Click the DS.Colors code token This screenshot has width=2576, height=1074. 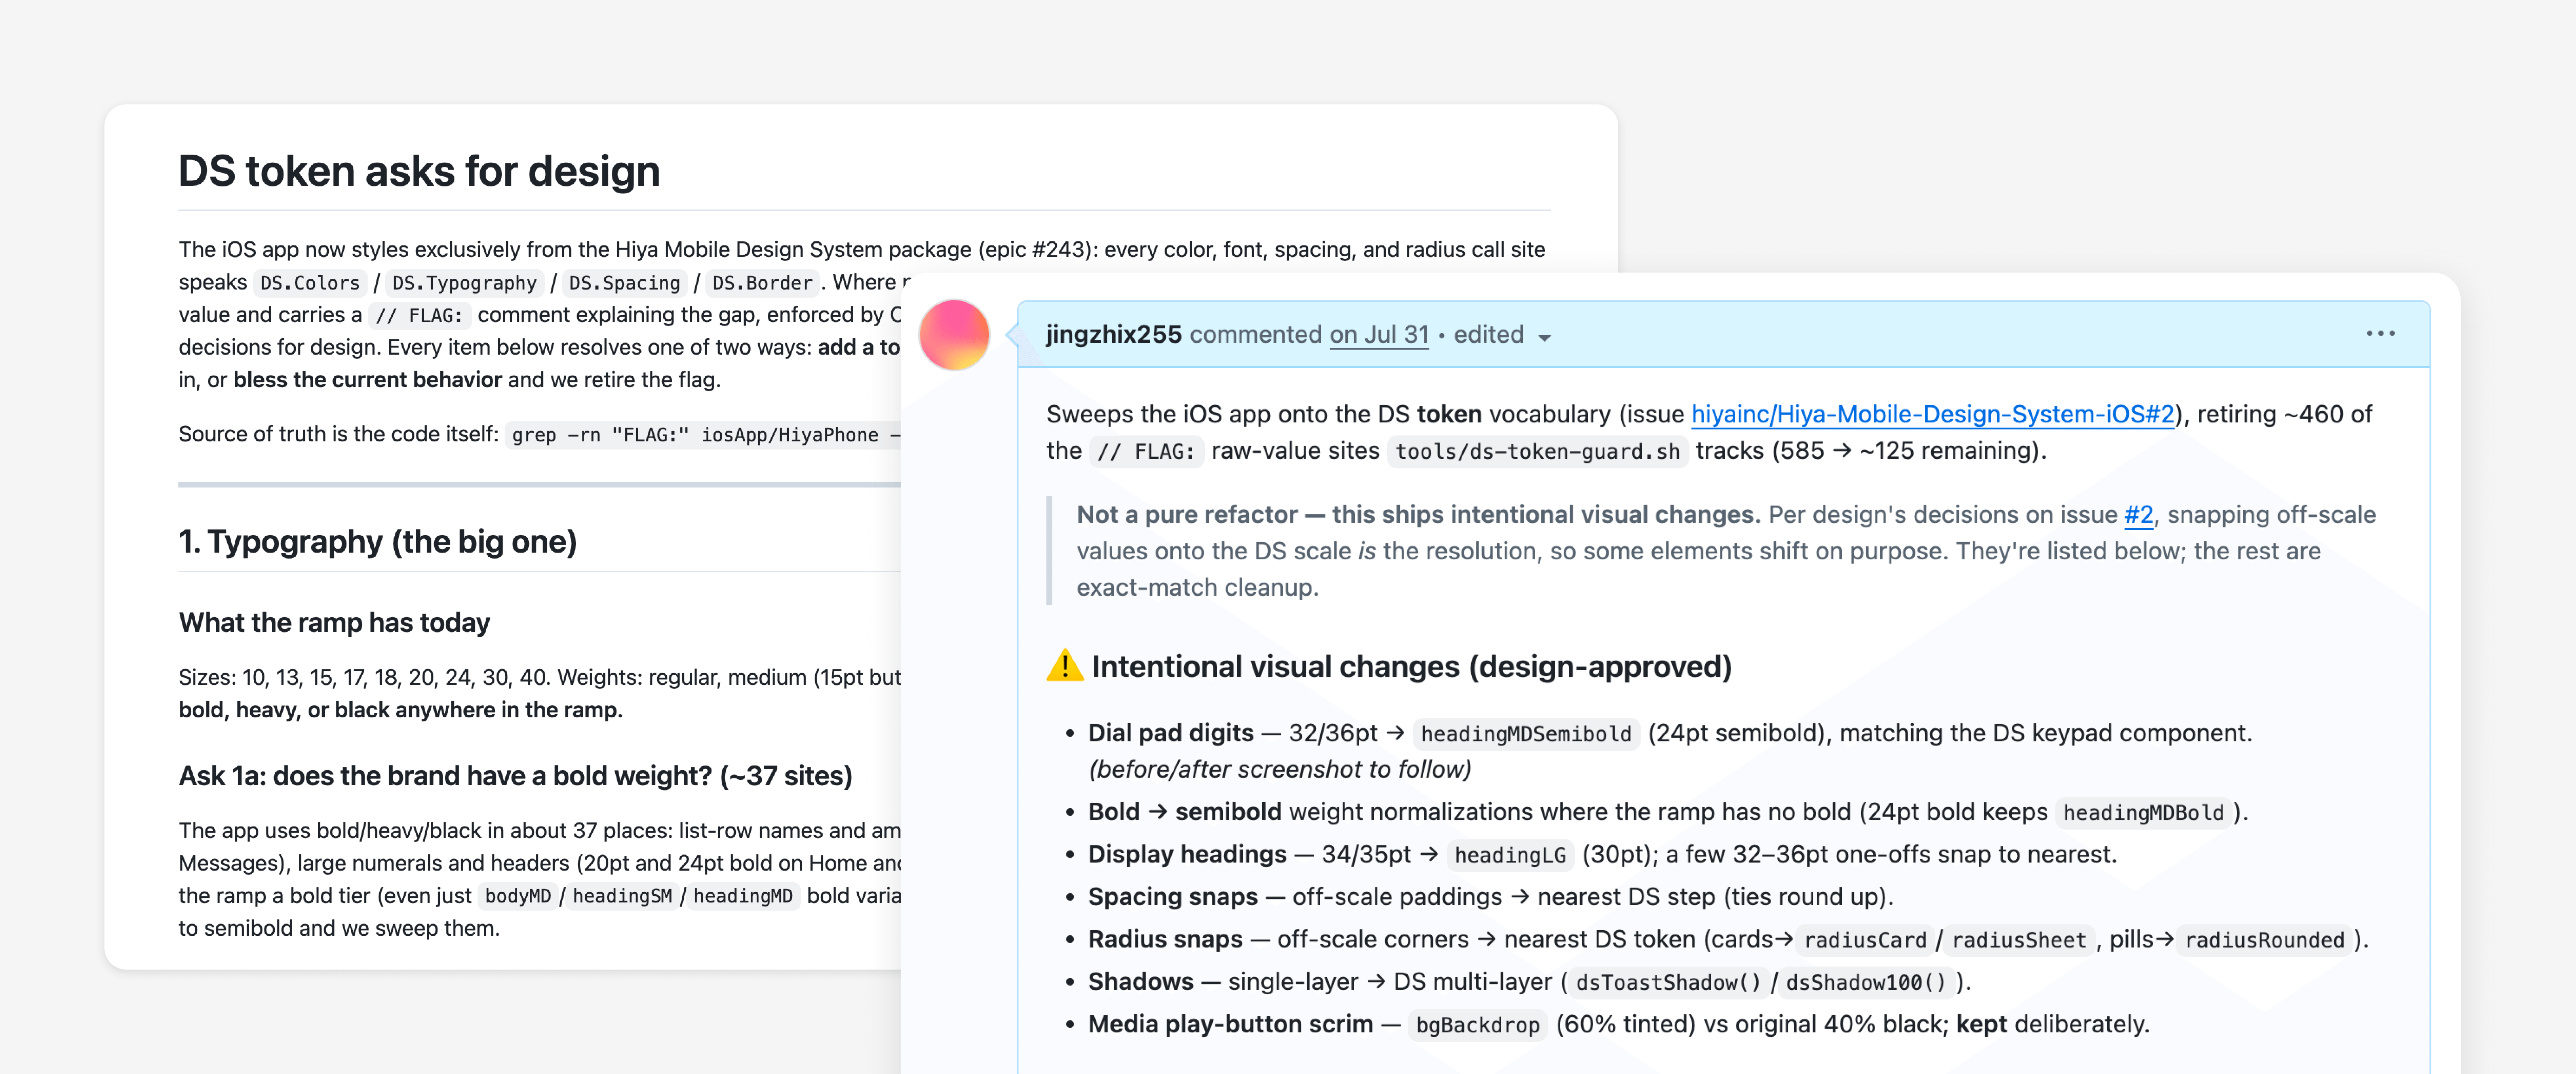310,283
